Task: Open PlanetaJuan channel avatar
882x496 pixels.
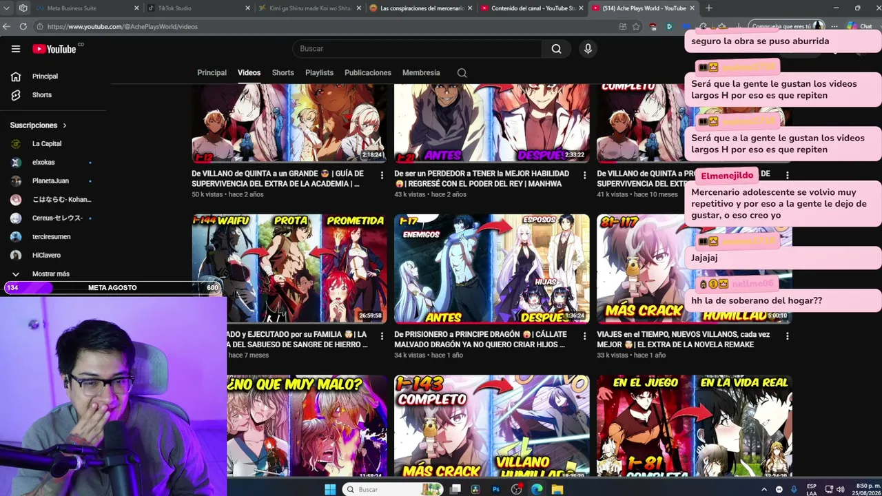Action: tap(16, 181)
